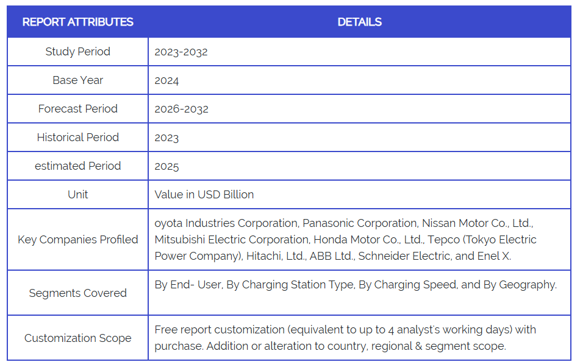The image size is (580, 362).
Task: Select the Key Companies Profiled label
Action: coord(77,240)
